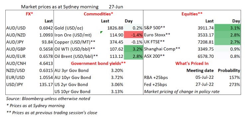This screenshot has width=246, height=121.
Task: Click the Commodities* section header
Action: [98, 14]
